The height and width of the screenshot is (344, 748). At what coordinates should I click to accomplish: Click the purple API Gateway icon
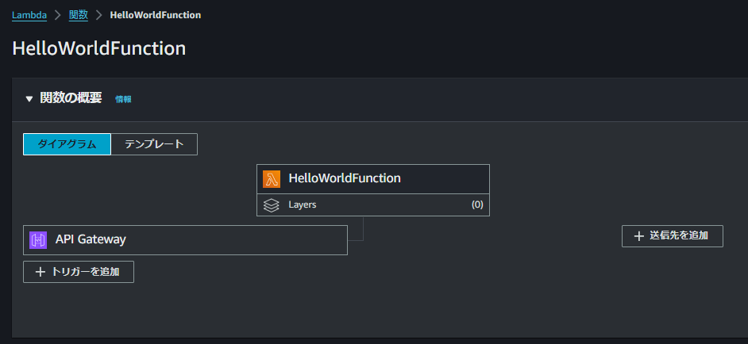coord(38,239)
